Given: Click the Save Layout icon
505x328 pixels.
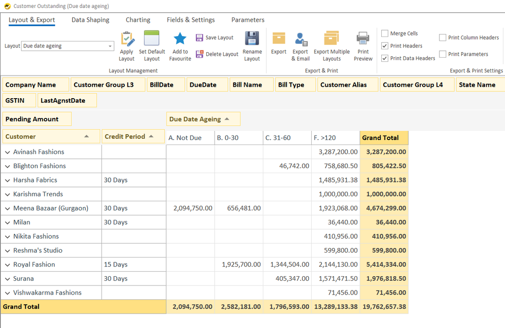Looking at the screenshot, I should 199,37.
